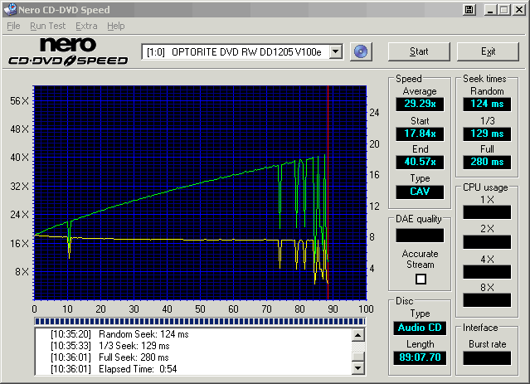
Task: Click the Nero app icon in title bar
Action: 9,10
